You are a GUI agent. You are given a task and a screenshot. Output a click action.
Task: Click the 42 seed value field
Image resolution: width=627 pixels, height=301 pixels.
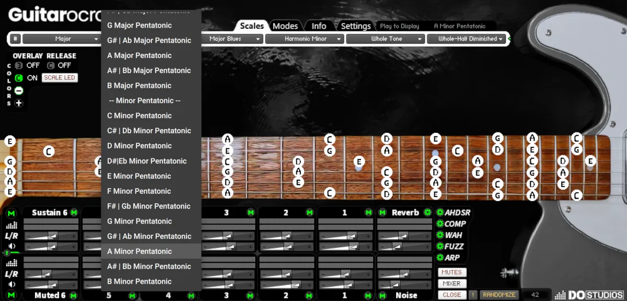click(x=535, y=295)
